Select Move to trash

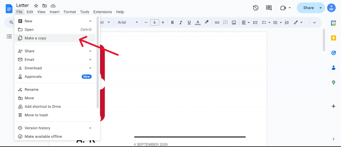click(x=55, y=115)
